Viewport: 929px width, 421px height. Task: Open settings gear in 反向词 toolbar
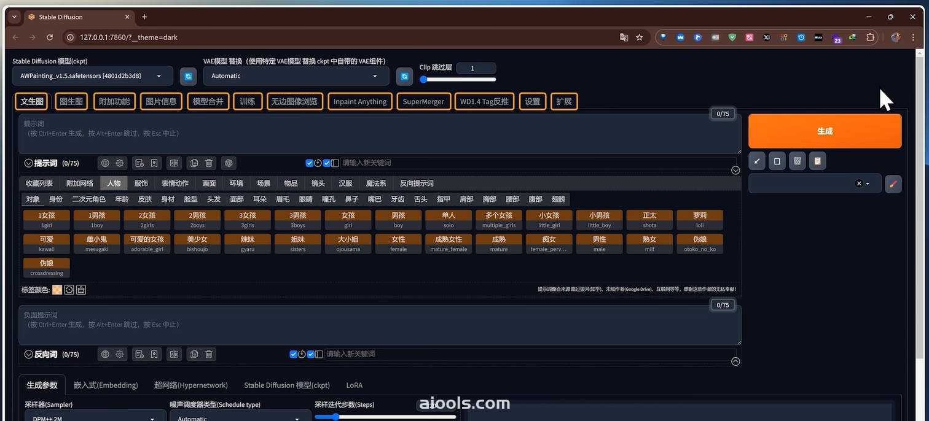[120, 354]
